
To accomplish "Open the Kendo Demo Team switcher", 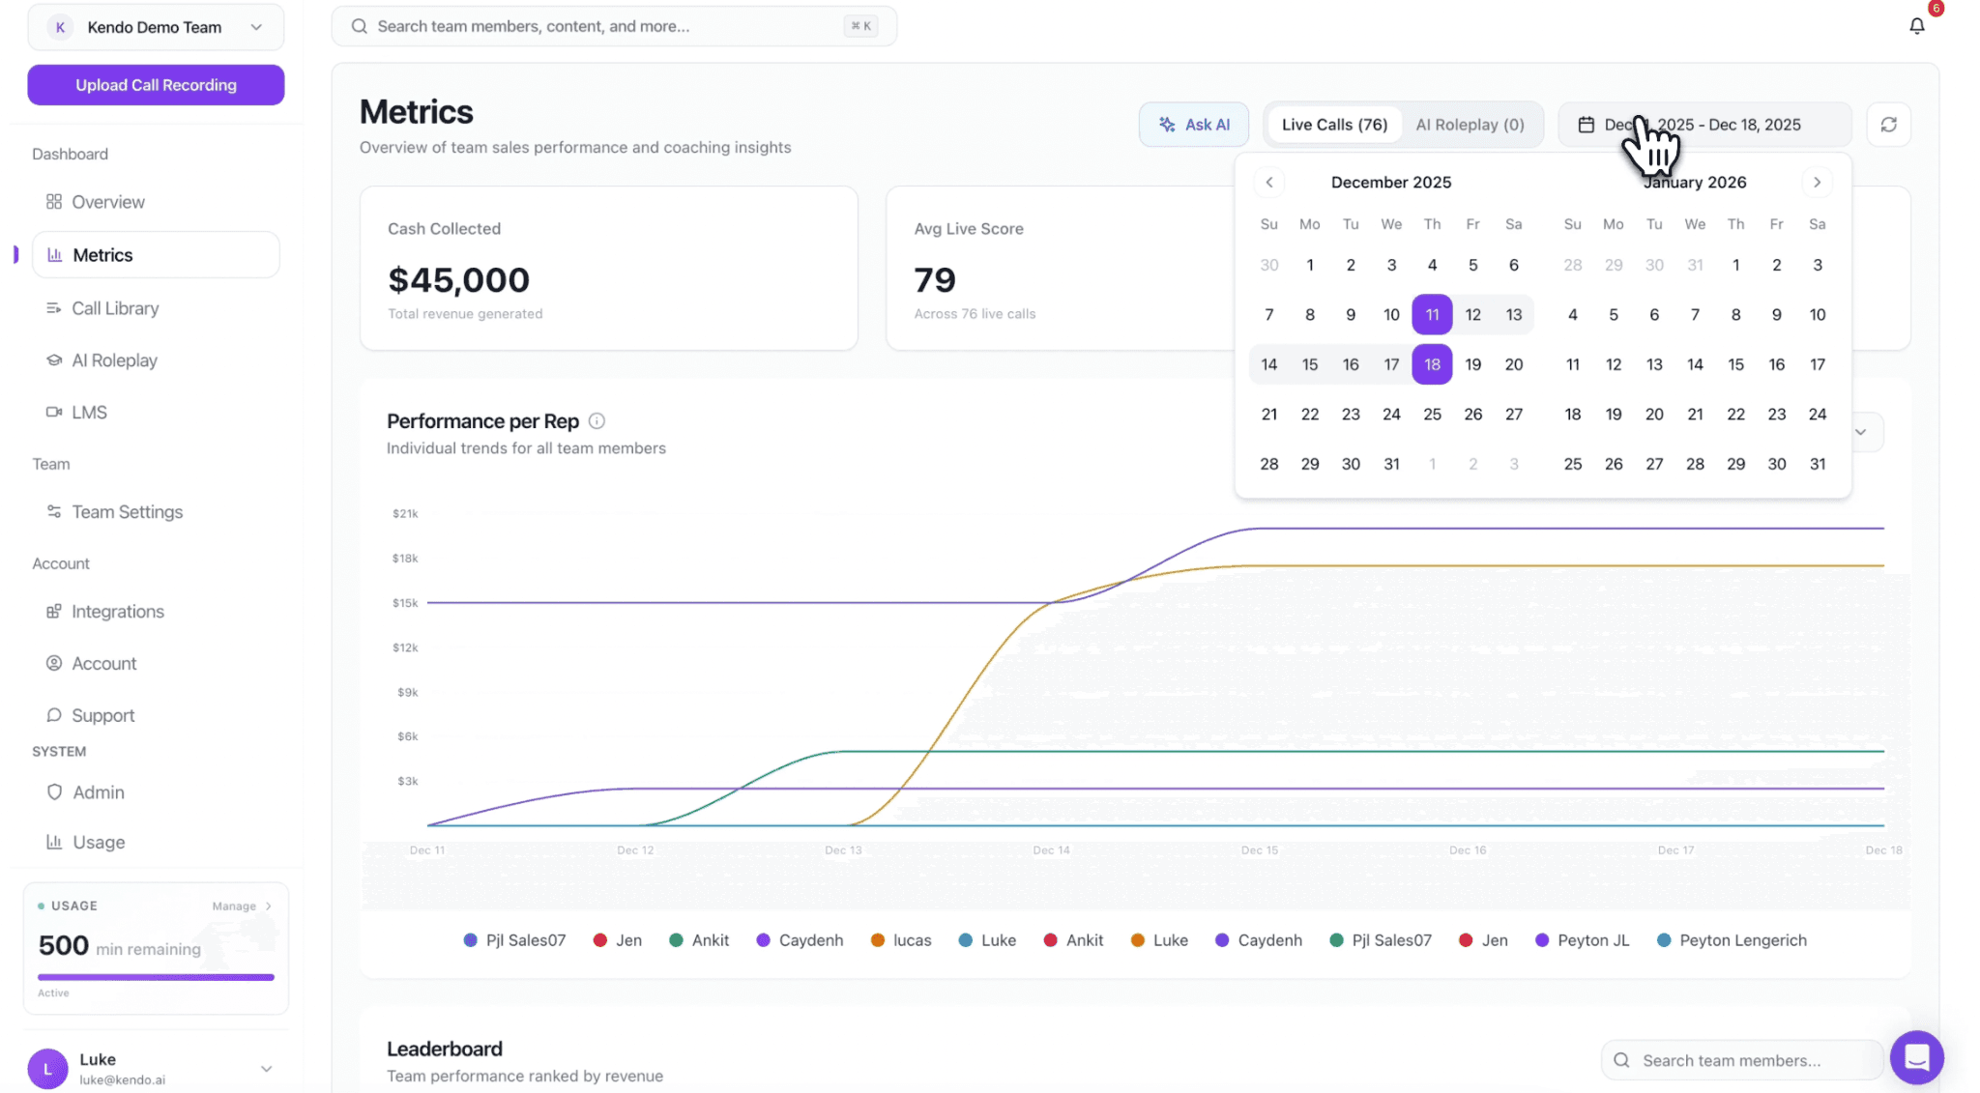I will click(157, 26).
